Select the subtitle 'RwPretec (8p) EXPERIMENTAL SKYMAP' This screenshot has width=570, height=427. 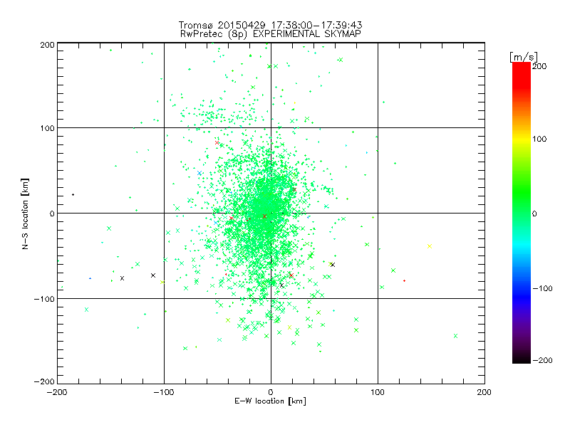(x=271, y=34)
